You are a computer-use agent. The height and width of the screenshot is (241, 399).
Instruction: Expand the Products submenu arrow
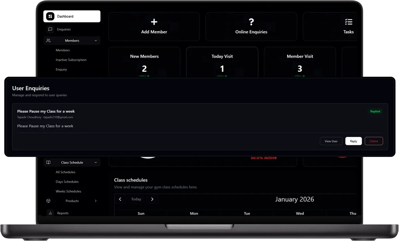click(96, 201)
